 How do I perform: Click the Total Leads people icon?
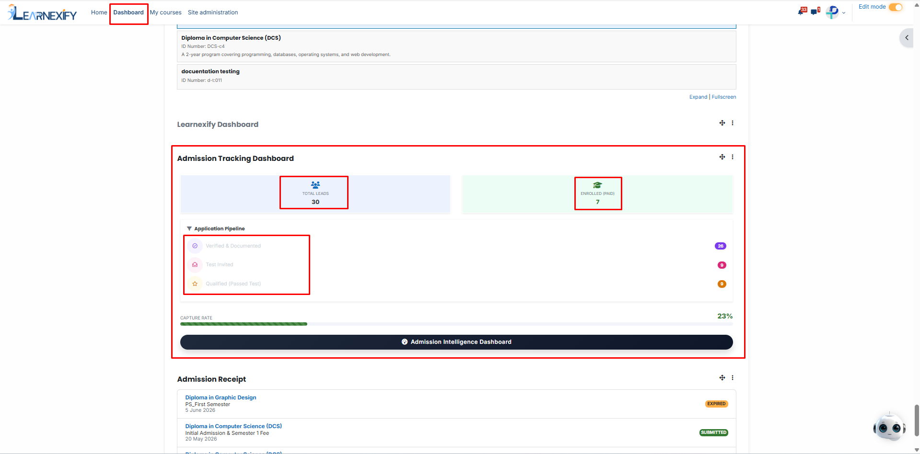315,185
